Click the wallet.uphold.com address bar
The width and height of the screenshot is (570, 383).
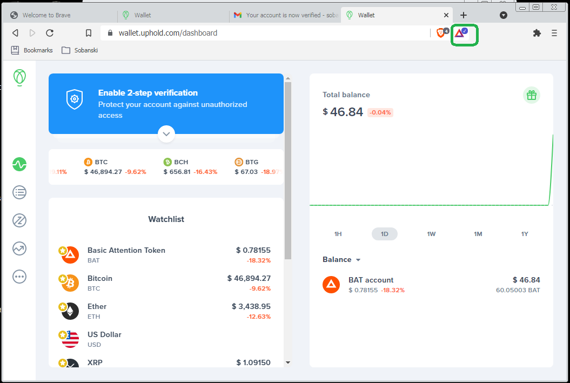(265, 33)
